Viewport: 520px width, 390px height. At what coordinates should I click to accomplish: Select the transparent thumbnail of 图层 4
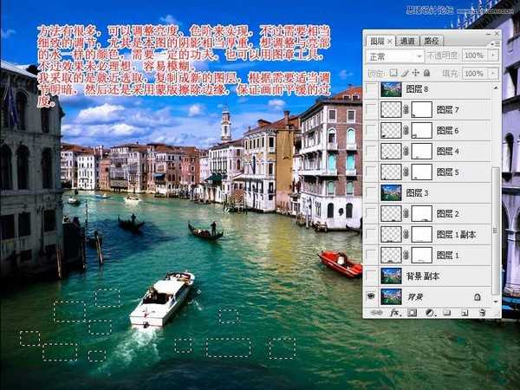[x=392, y=152]
